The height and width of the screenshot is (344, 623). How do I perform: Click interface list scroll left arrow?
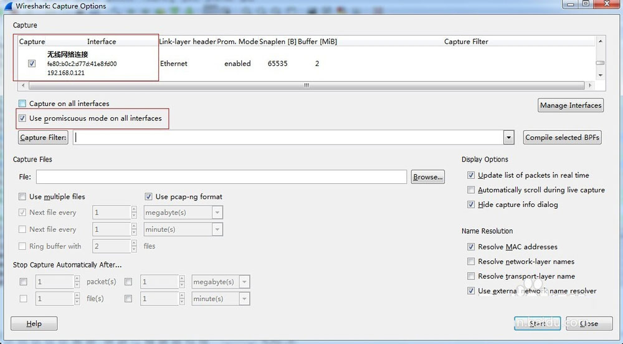[23, 85]
